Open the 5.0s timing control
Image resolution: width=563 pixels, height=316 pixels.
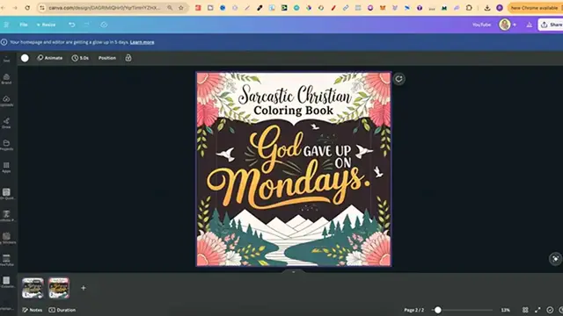point(80,58)
